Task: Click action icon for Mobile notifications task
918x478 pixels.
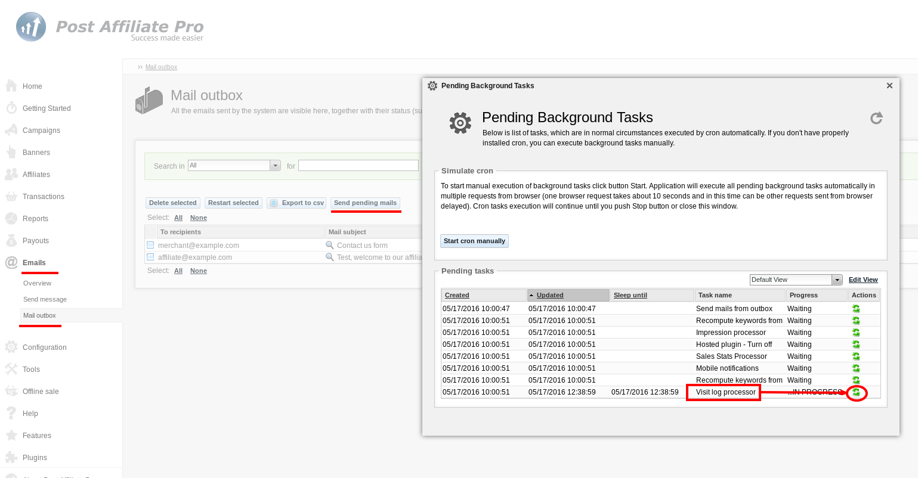Action: (856, 368)
